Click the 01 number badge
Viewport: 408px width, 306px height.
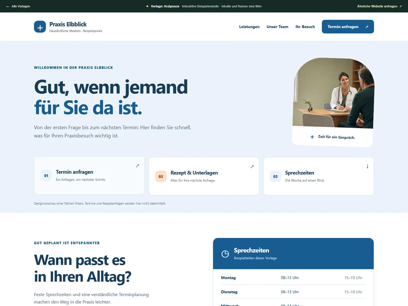[x=46, y=176]
